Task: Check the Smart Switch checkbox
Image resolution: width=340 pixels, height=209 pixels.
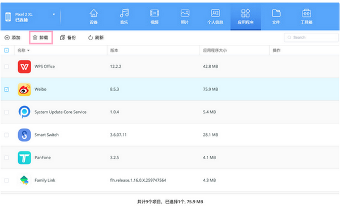Action: coord(6,135)
